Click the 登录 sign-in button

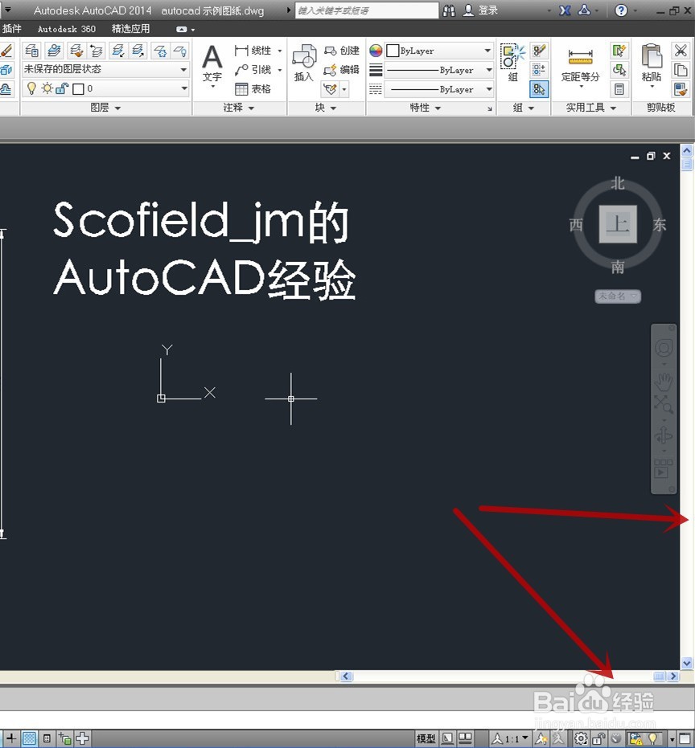coord(481,10)
